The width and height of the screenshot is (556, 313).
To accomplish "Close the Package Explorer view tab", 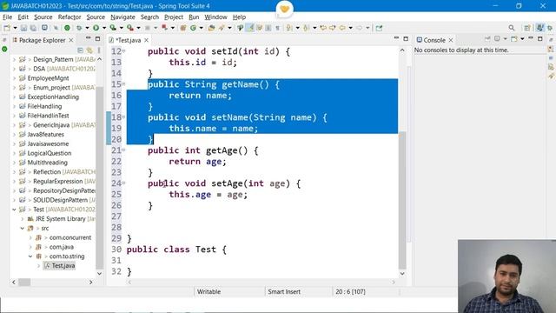I will [x=71, y=40].
